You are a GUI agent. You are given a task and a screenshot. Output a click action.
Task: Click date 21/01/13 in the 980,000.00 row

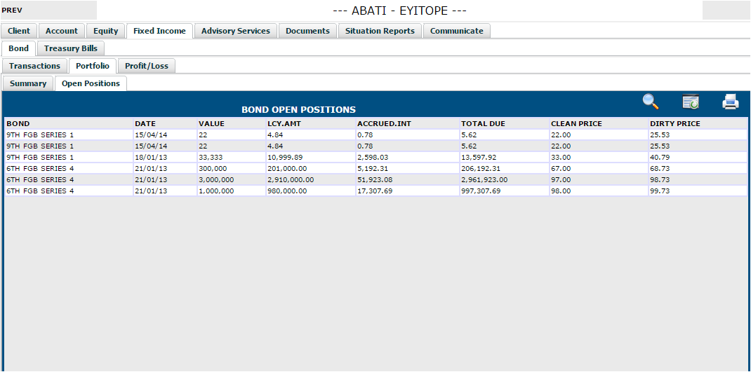(165, 191)
